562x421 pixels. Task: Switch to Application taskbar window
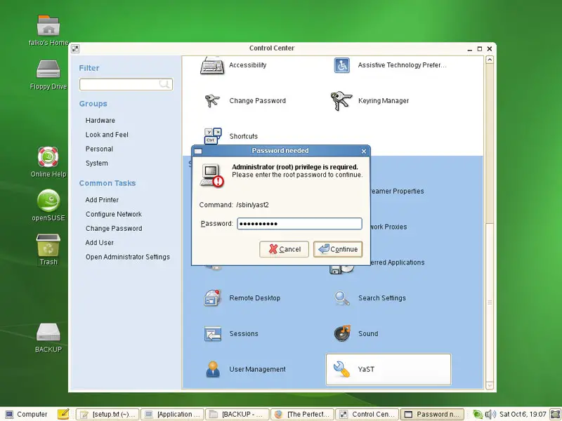tap(172, 414)
